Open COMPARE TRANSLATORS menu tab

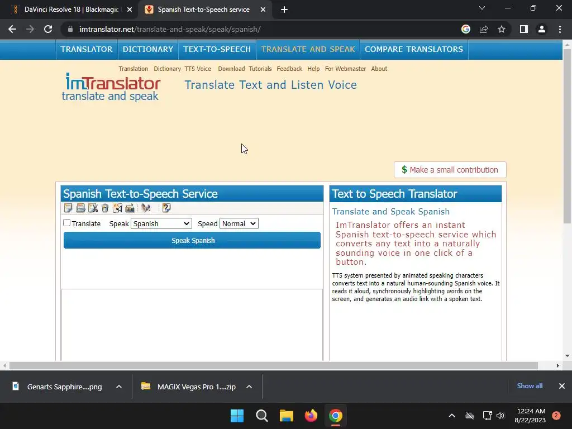(x=414, y=49)
